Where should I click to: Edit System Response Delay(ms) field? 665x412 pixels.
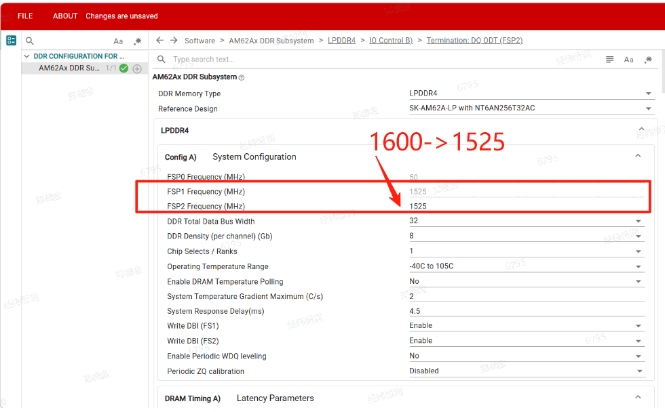click(x=527, y=311)
